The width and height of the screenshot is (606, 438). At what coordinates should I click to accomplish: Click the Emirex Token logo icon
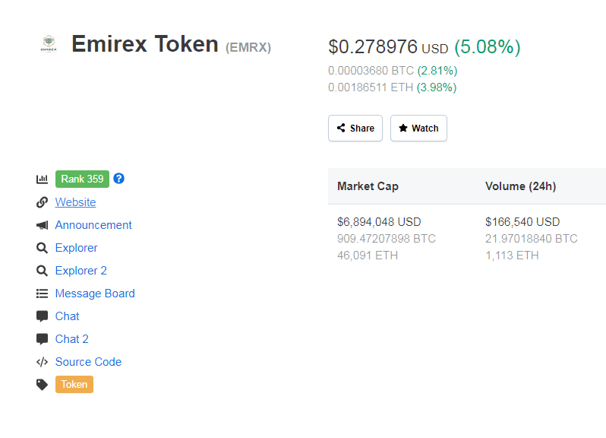49,43
